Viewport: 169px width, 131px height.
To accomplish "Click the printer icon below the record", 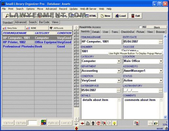I will tap(88, 123).
